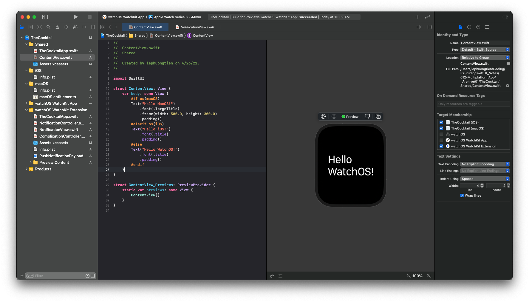Collapse the TheCocktail project root
This screenshot has height=302, width=529.
click(x=22, y=38)
